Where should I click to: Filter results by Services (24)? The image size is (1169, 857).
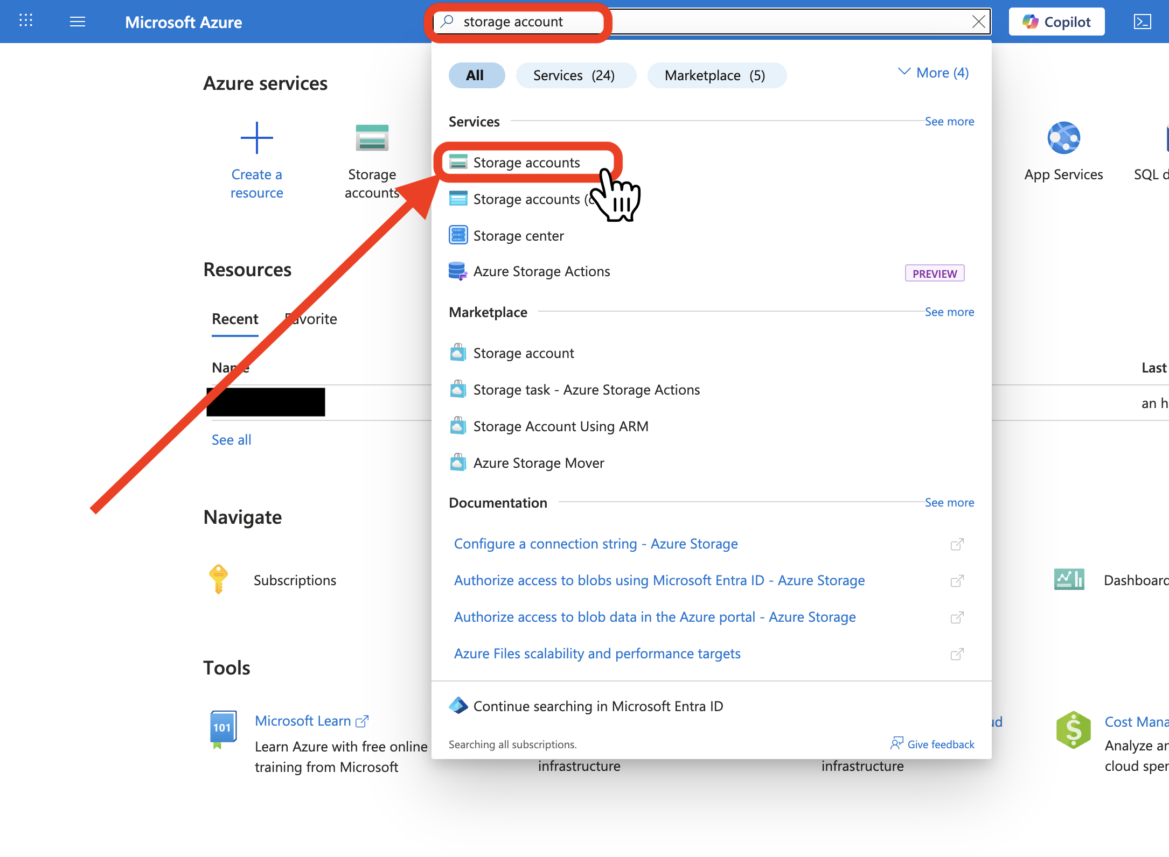point(574,75)
